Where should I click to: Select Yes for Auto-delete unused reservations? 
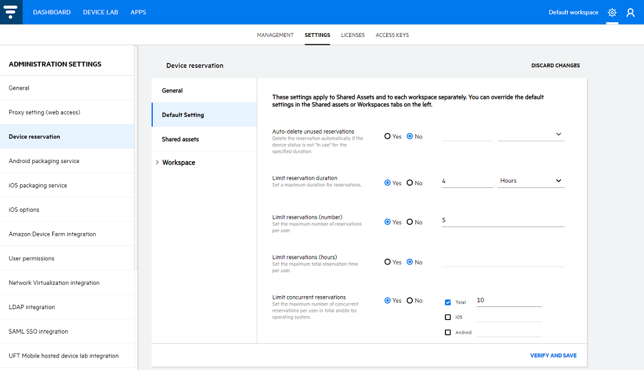click(388, 136)
